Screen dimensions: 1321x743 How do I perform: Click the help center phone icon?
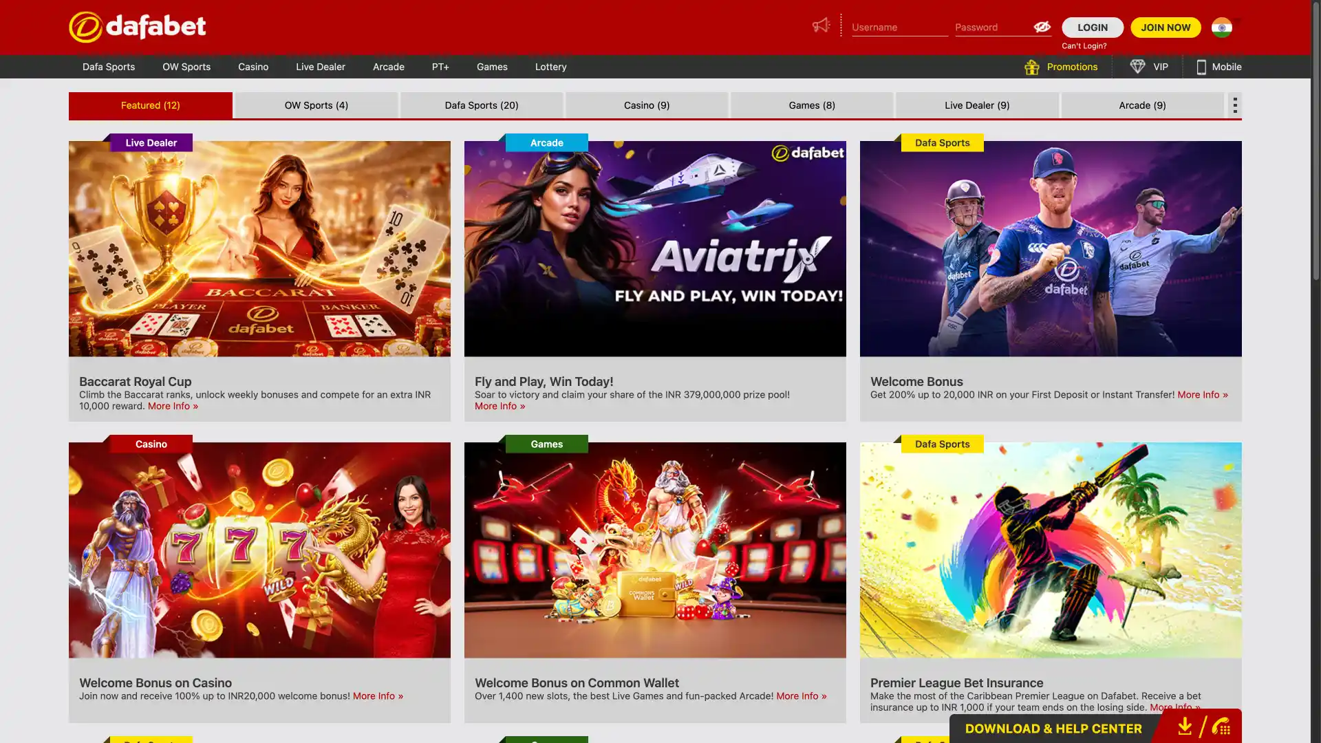pyautogui.click(x=1221, y=726)
